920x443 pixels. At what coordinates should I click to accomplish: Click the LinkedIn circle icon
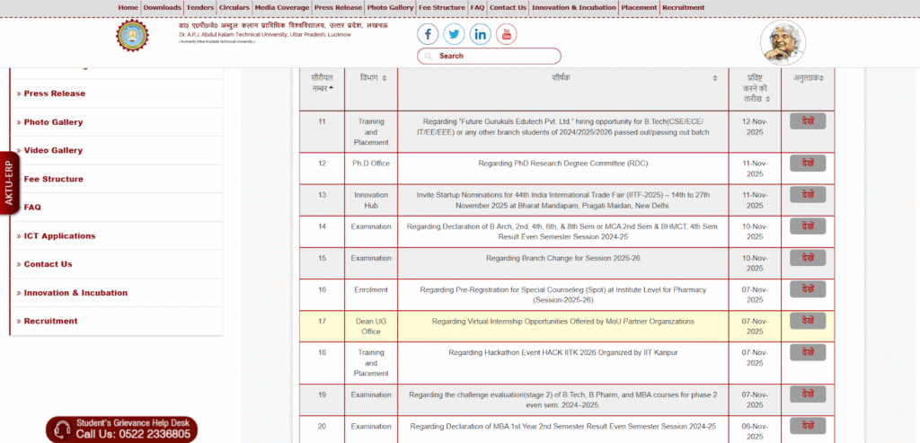tap(480, 35)
